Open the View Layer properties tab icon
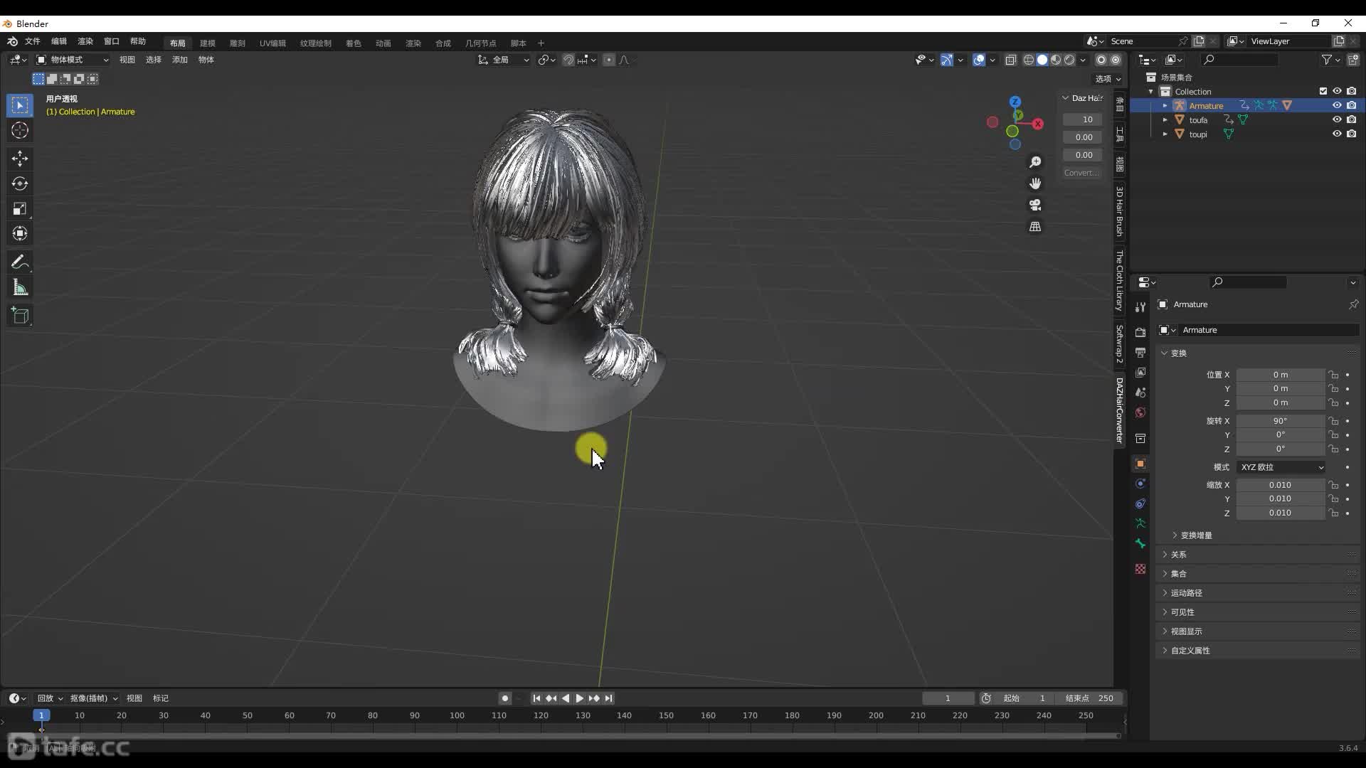This screenshot has height=768, width=1366. tap(1140, 372)
